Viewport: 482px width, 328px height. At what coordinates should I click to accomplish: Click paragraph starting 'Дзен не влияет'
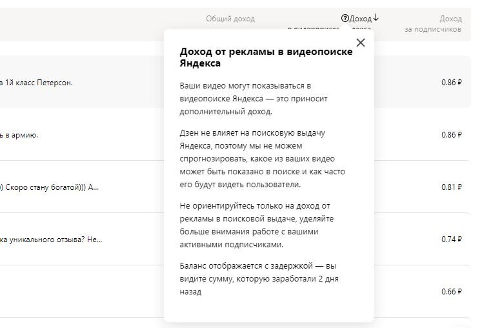[x=262, y=158]
